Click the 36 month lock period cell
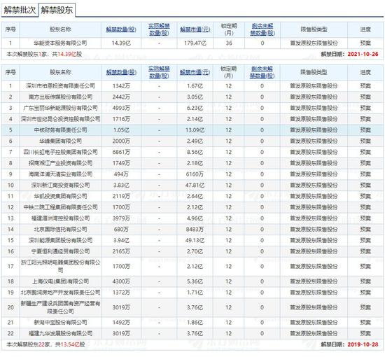The height and width of the screenshot is (357, 385). pyautogui.click(x=229, y=43)
